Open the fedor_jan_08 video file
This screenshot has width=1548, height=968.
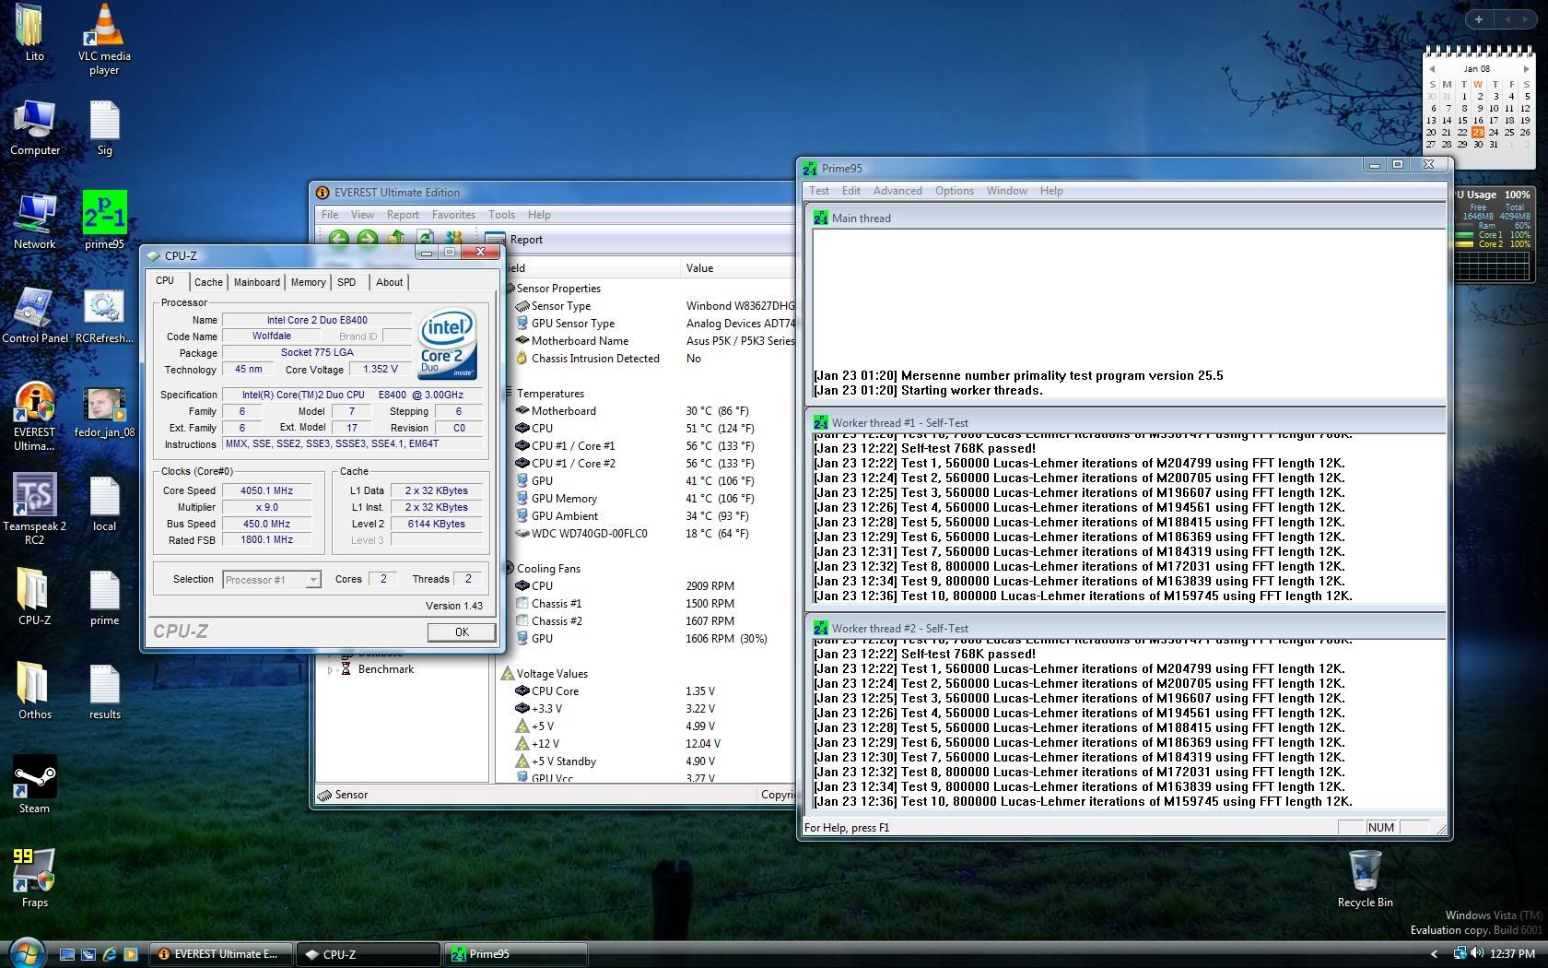click(x=104, y=412)
